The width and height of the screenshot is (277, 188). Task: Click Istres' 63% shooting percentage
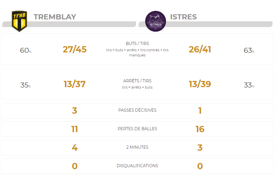(249, 50)
